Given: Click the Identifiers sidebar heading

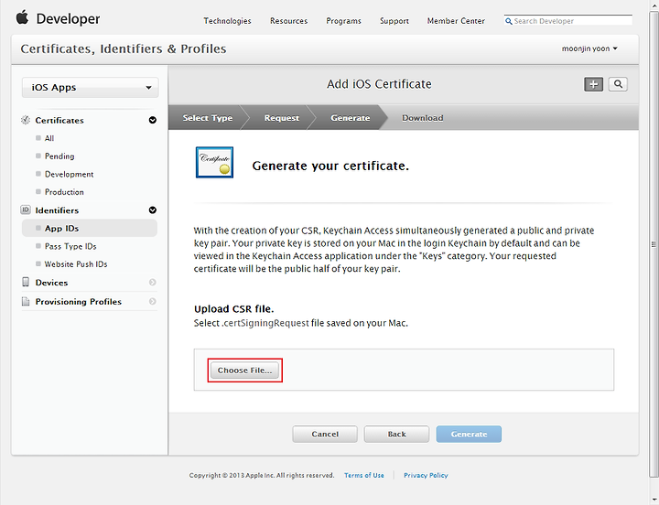Looking at the screenshot, I should (x=57, y=210).
